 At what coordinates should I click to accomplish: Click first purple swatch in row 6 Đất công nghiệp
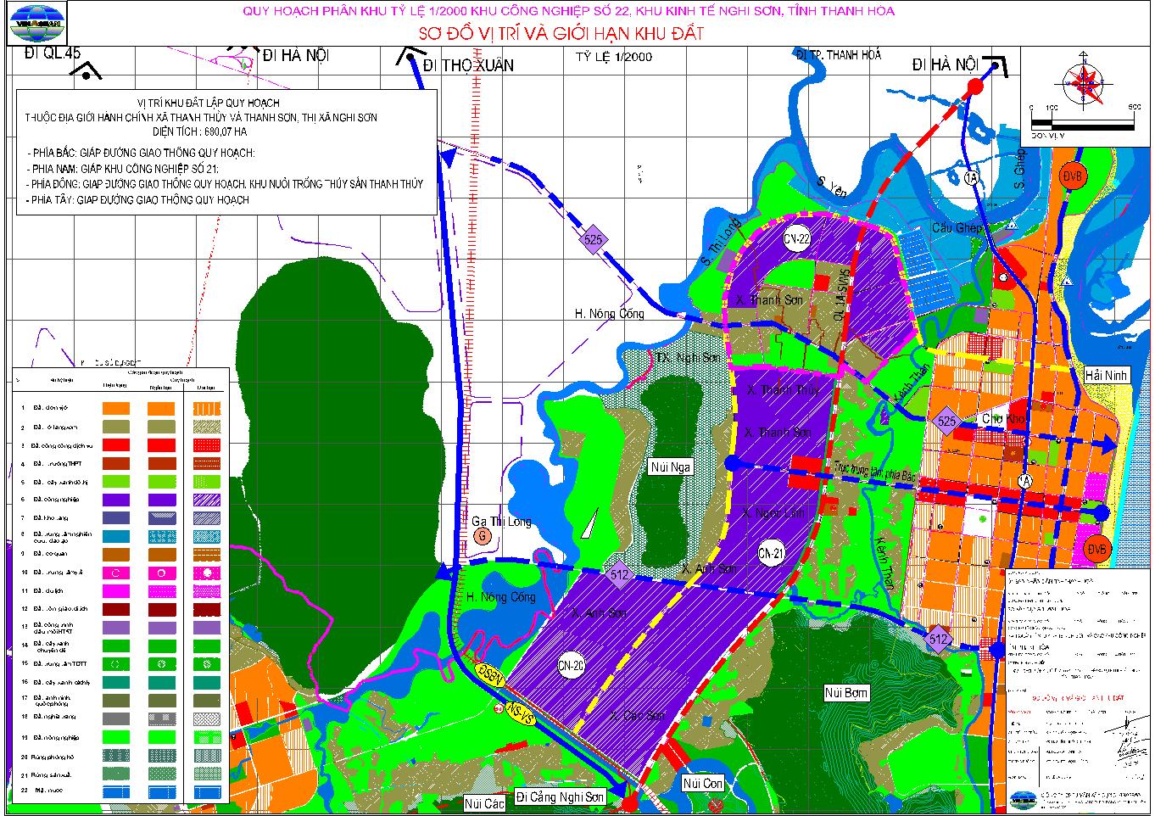[x=115, y=500]
